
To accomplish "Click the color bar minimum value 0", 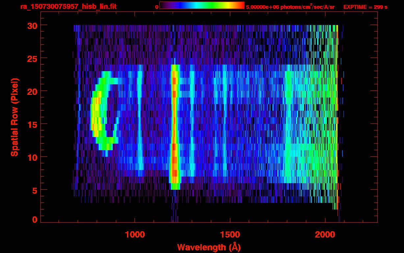I will 157,7.
